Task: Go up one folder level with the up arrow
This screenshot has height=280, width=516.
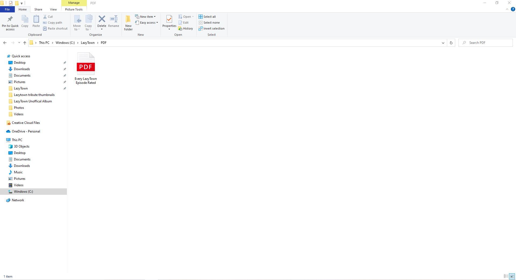Action: tap(24, 43)
